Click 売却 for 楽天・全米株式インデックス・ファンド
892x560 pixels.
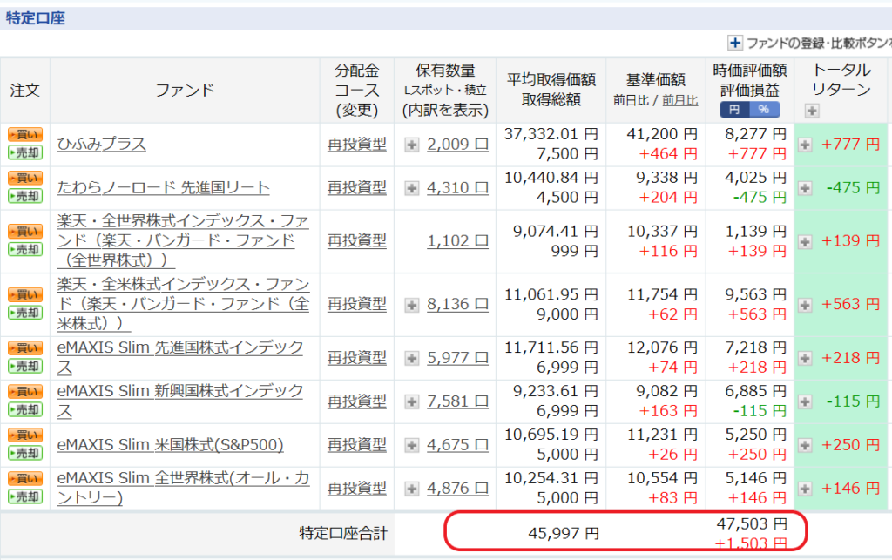(25, 313)
